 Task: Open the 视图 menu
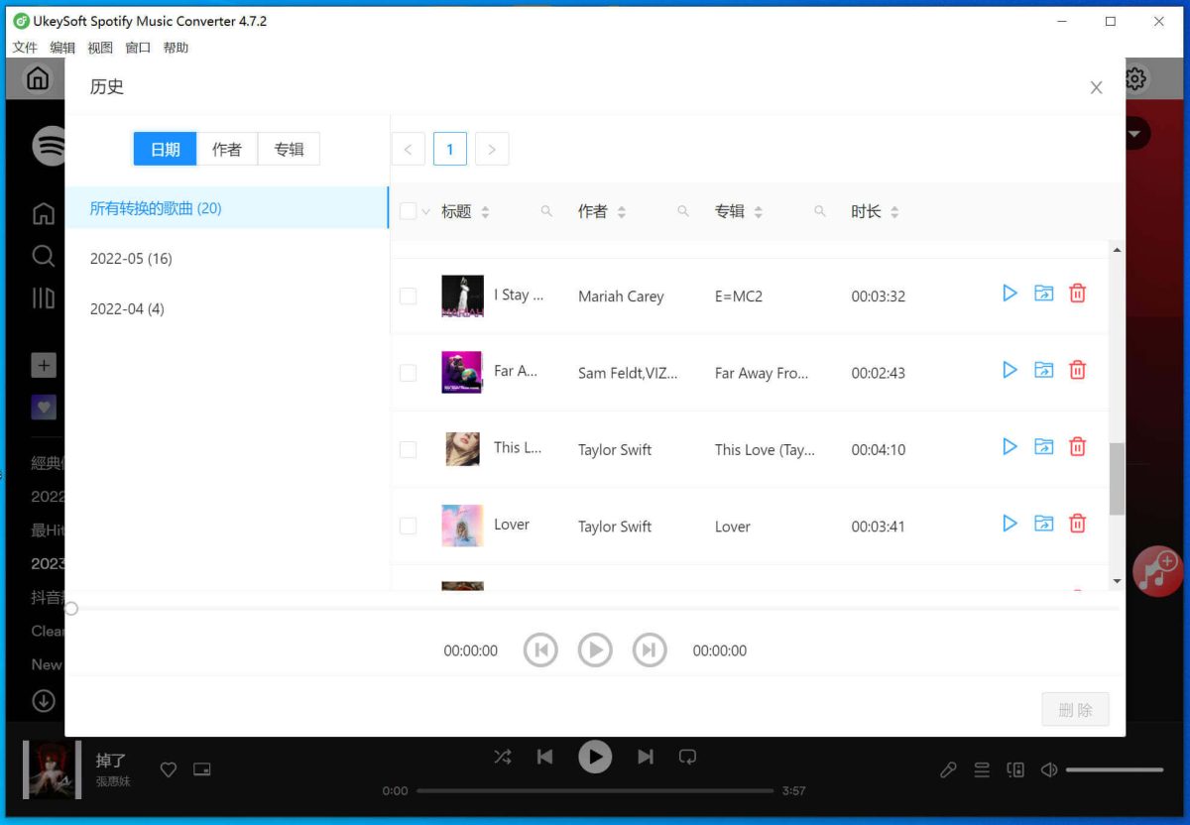[100, 48]
